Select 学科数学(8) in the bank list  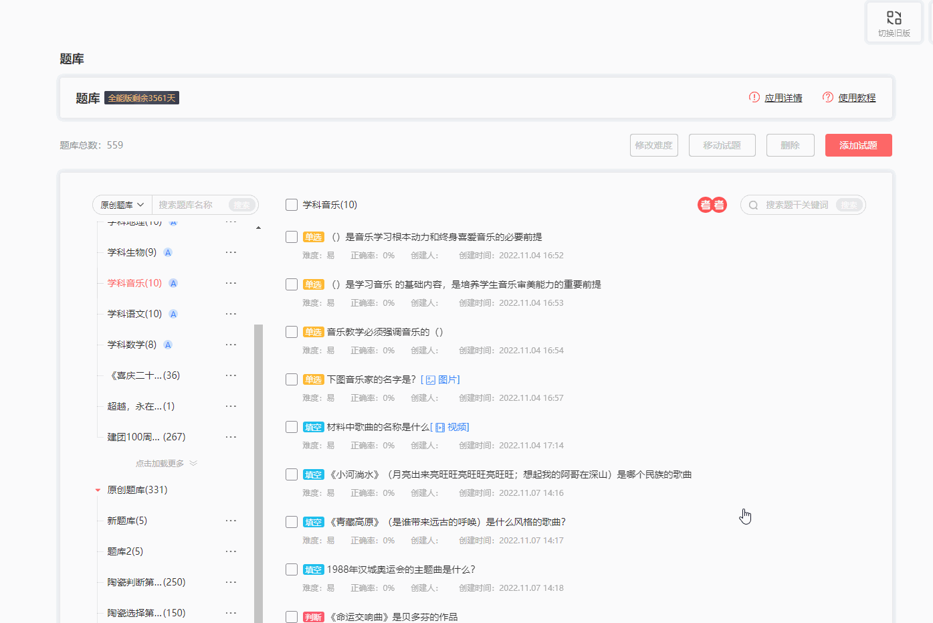click(132, 345)
